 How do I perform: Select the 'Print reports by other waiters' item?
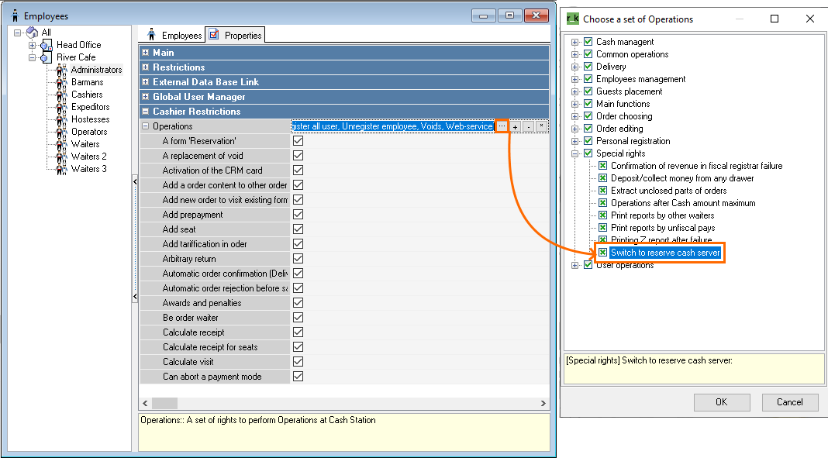click(662, 215)
